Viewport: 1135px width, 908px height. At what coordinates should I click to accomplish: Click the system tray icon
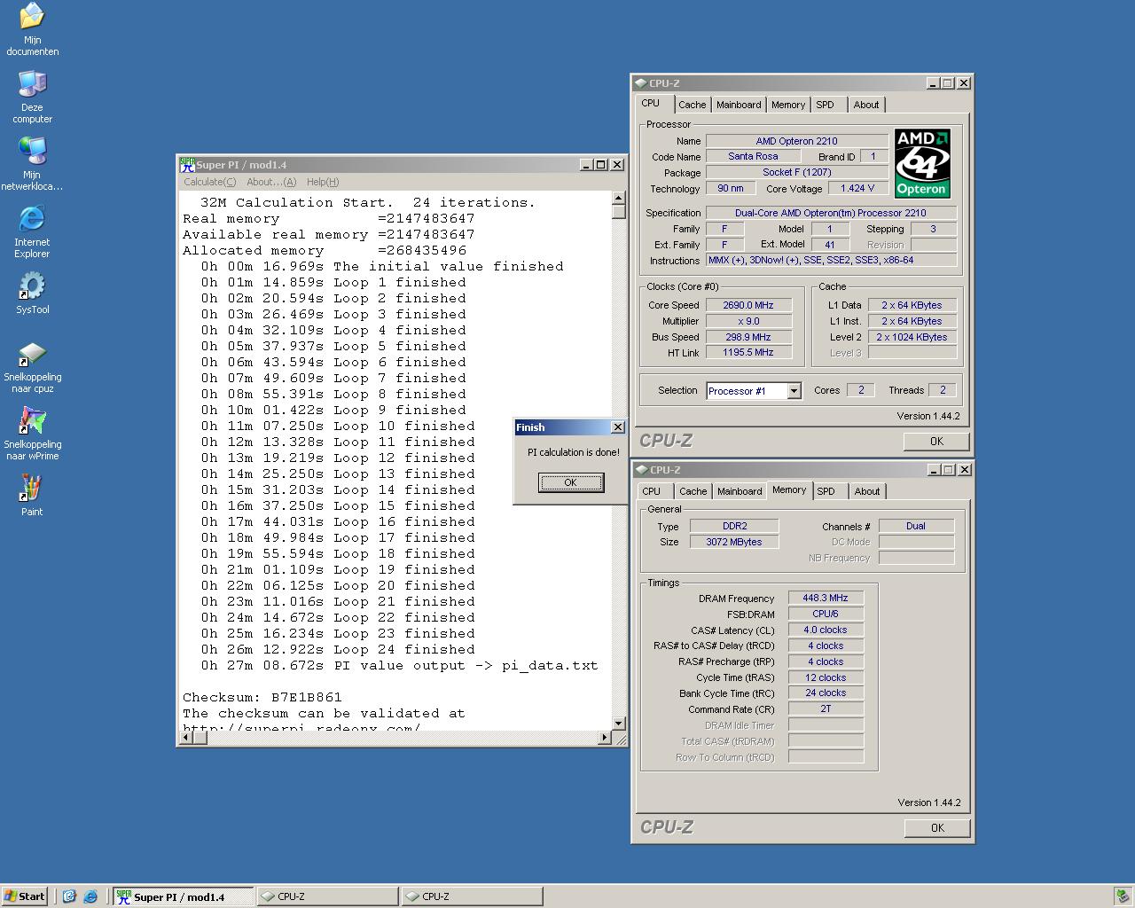coord(1123,896)
